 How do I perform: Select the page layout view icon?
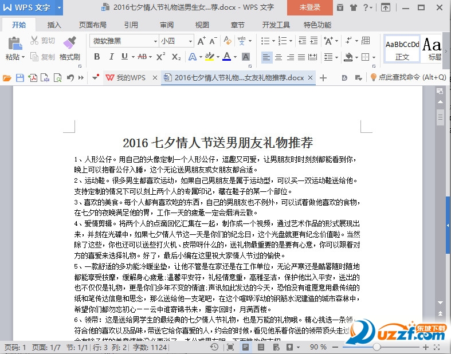(245, 347)
